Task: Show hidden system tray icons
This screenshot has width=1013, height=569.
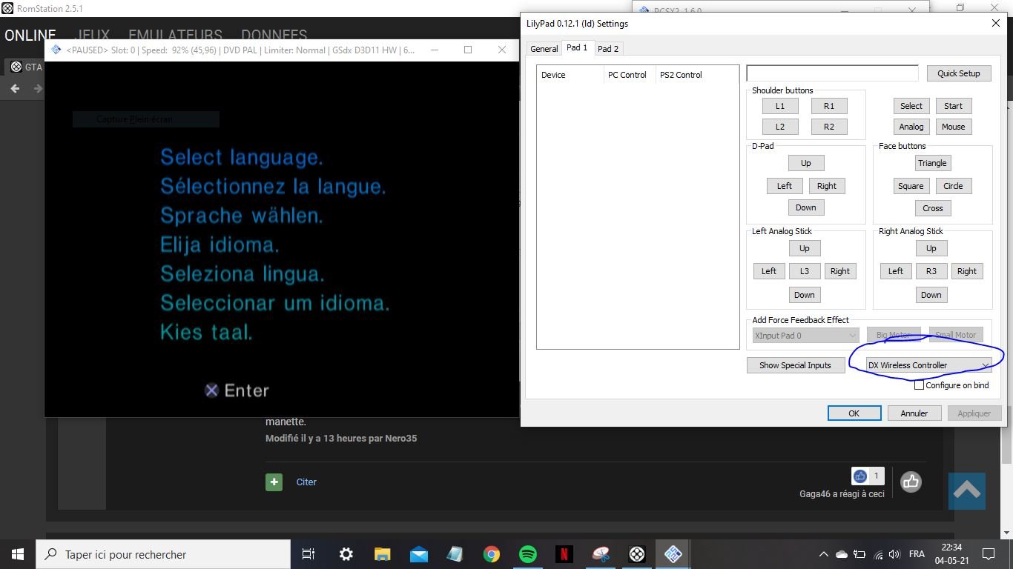Action: (x=823, y=554)
